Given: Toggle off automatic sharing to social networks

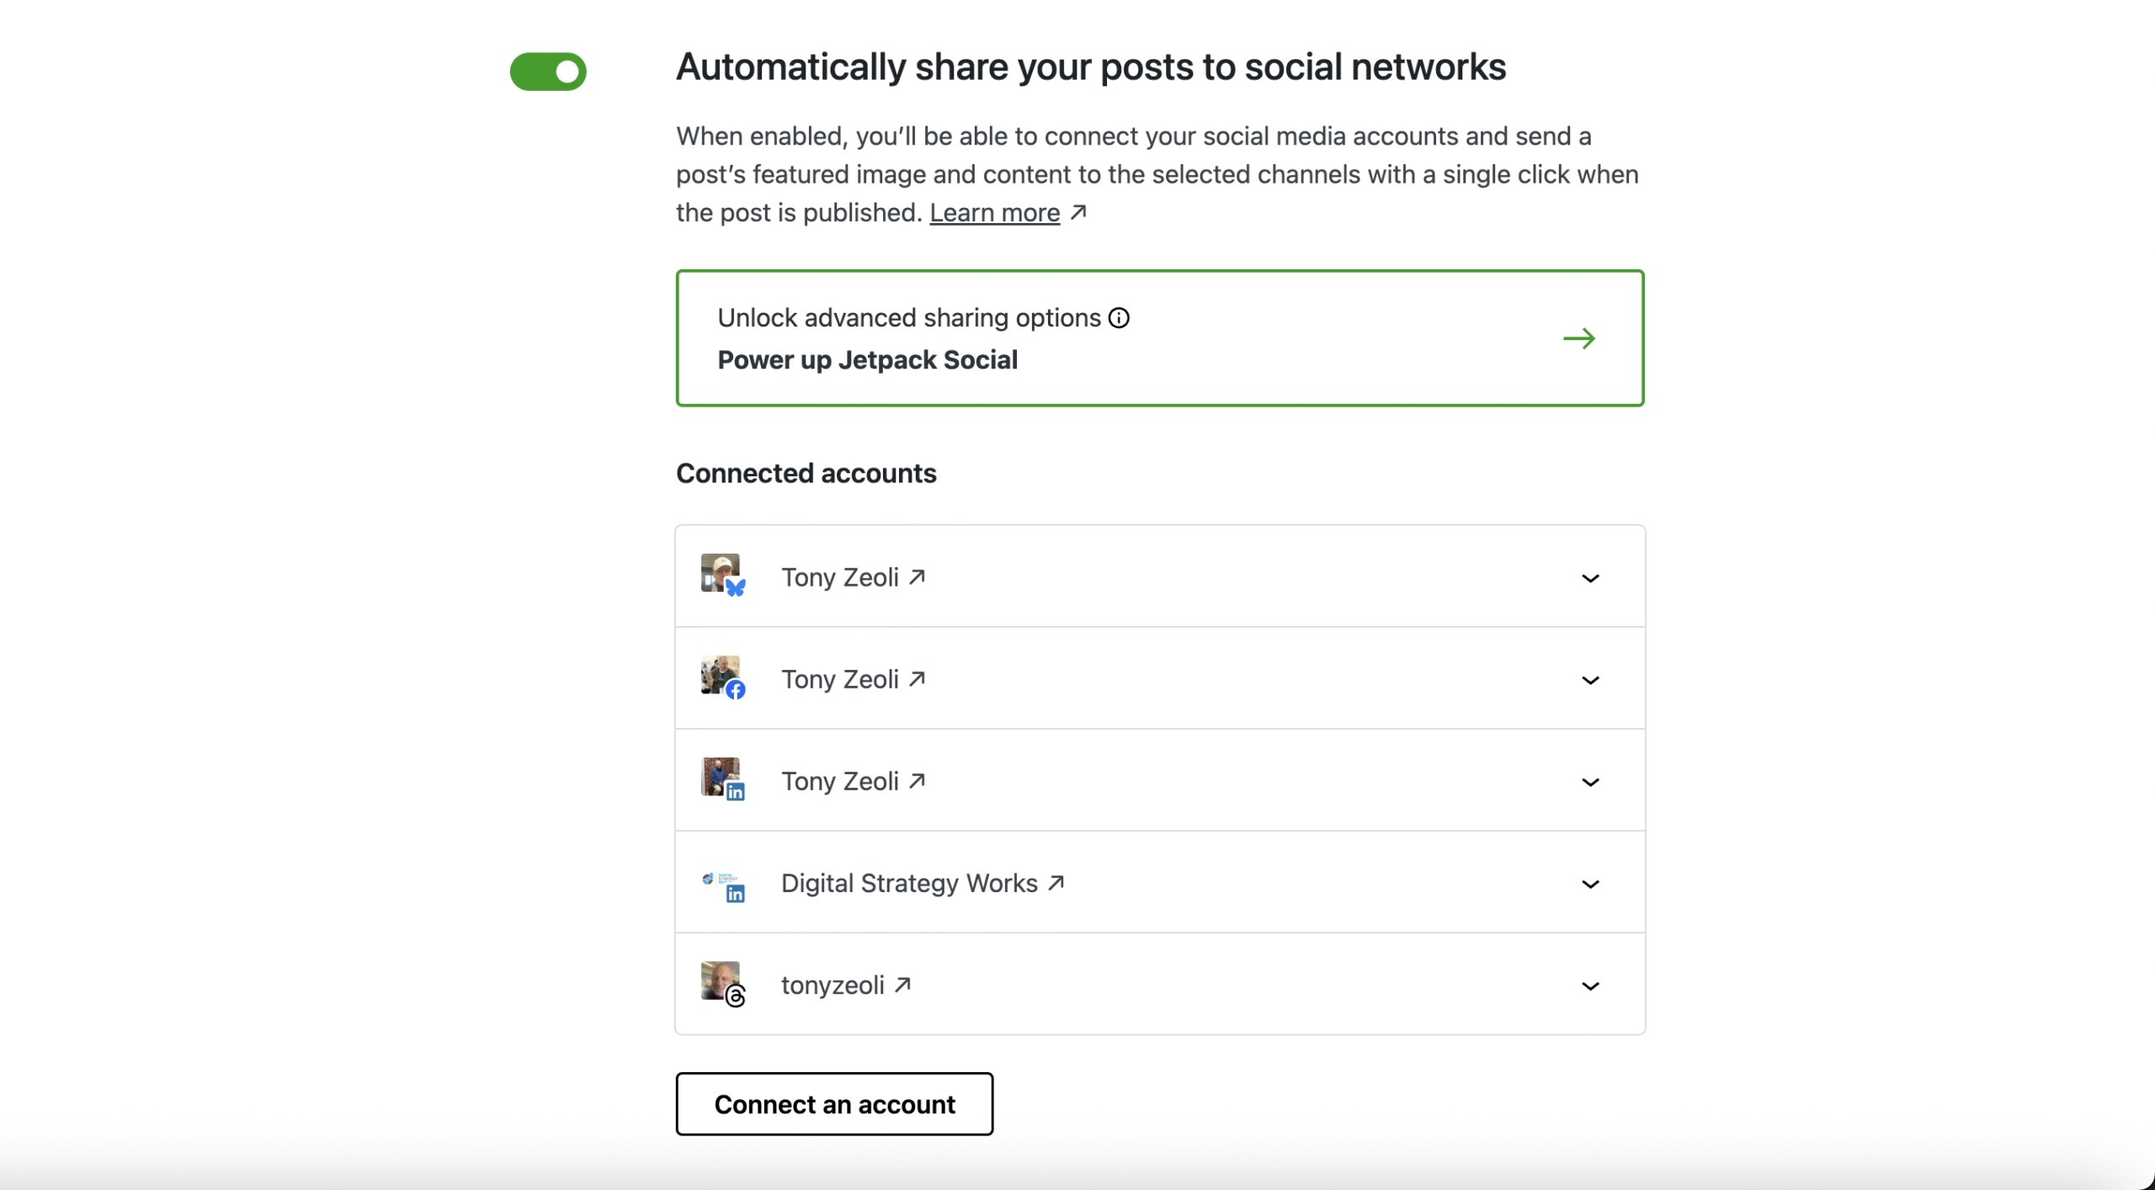Looking at the screenshot, I should [x=548, y=72].
